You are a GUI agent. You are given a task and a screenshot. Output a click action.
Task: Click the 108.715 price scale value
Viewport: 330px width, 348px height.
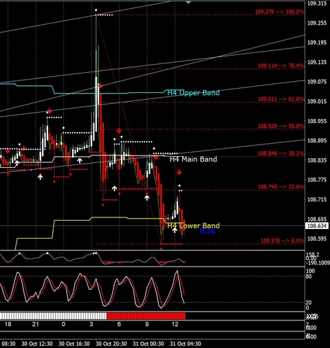tap(317, 199)
